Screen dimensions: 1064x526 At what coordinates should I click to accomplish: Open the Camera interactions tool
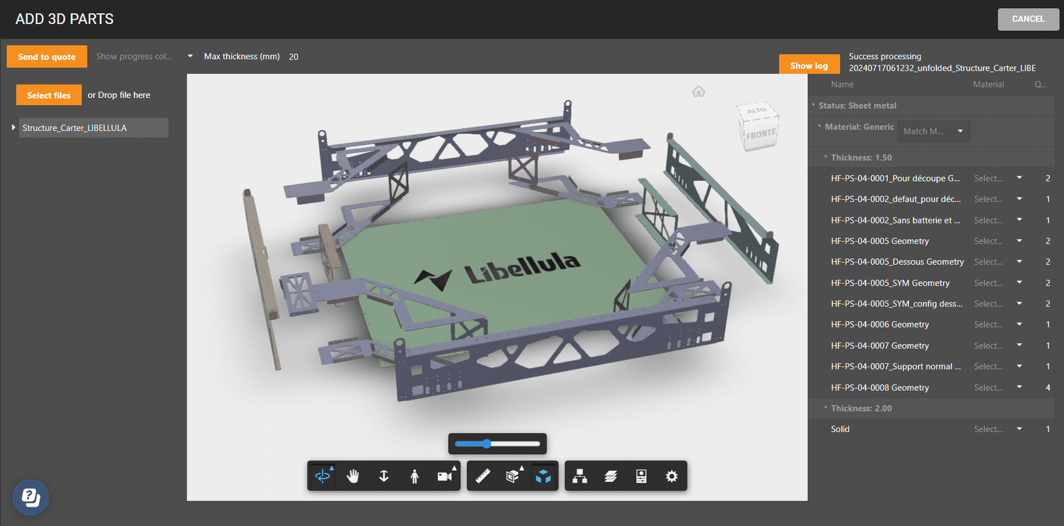coord(445,476)
